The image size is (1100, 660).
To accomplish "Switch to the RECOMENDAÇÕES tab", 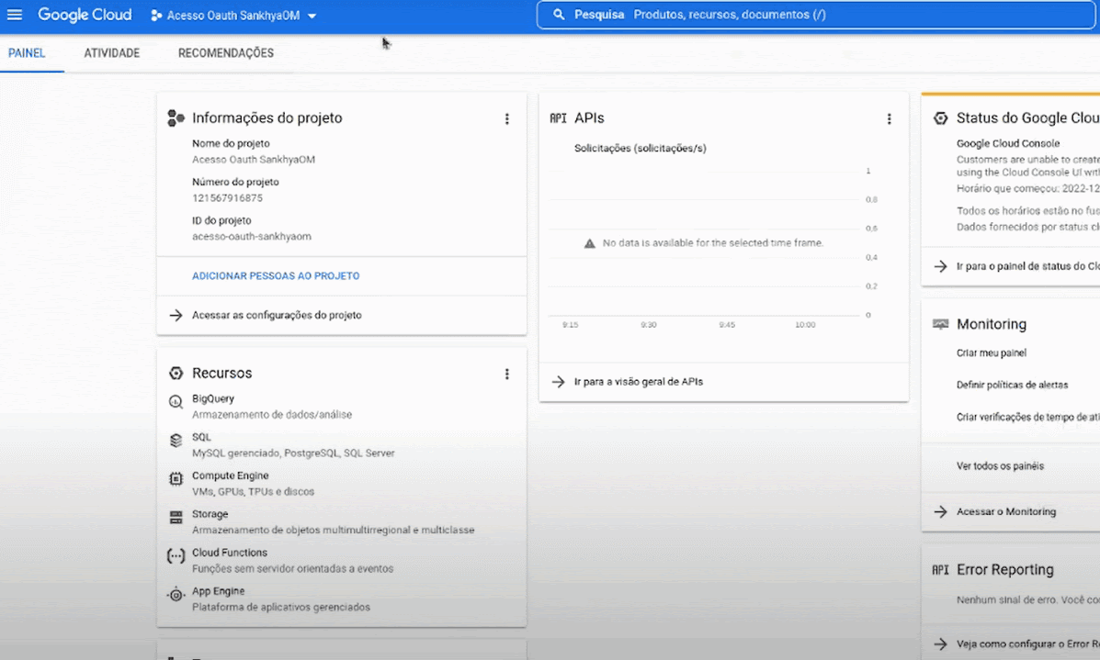I will tap(226, 53).
